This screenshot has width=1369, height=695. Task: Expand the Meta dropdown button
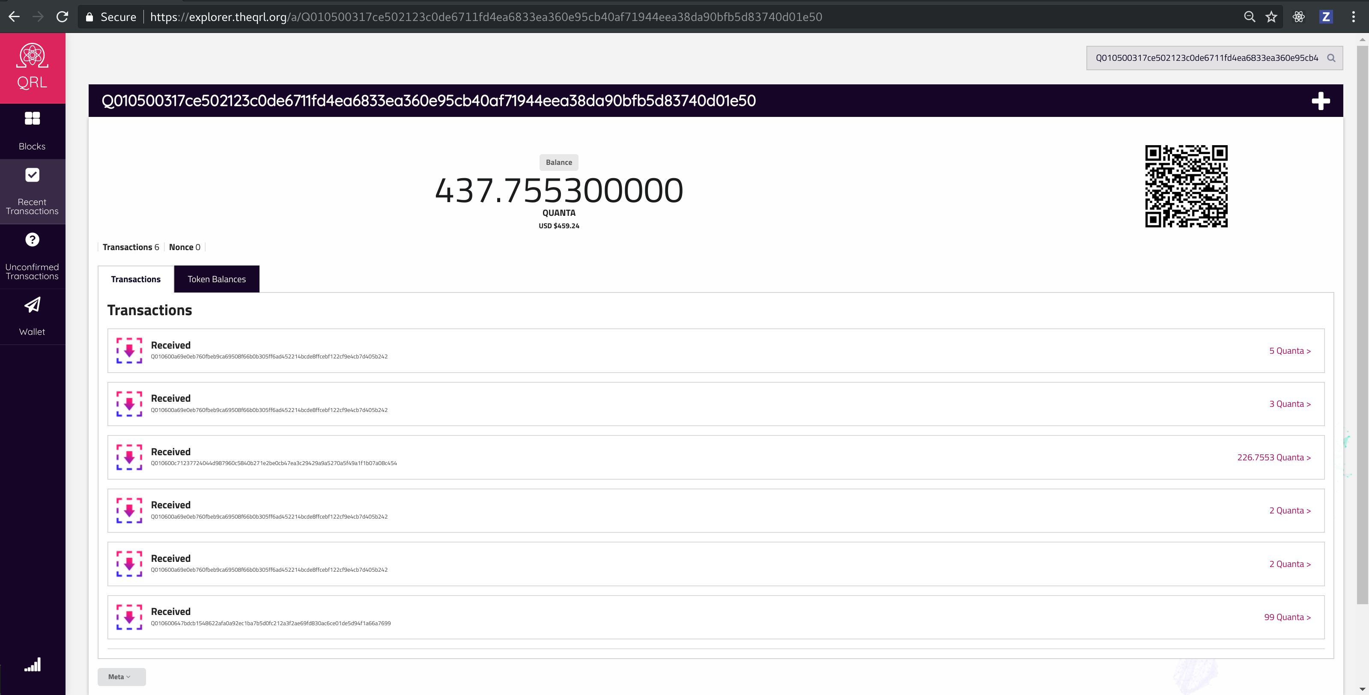click(121, 677)
